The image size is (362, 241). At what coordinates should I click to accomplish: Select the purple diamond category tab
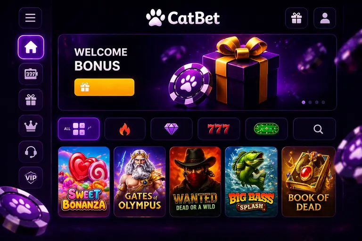(x=171, y=129)
